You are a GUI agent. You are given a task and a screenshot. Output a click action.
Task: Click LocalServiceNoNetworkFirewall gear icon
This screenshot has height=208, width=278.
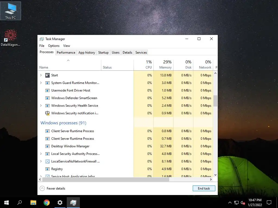click(x=47, y=161)
